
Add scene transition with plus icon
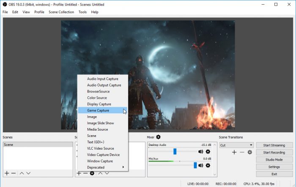(234, 152)
